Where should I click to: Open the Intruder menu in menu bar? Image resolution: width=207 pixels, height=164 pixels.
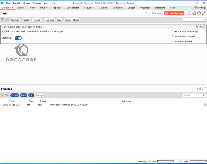click(26, 3)
